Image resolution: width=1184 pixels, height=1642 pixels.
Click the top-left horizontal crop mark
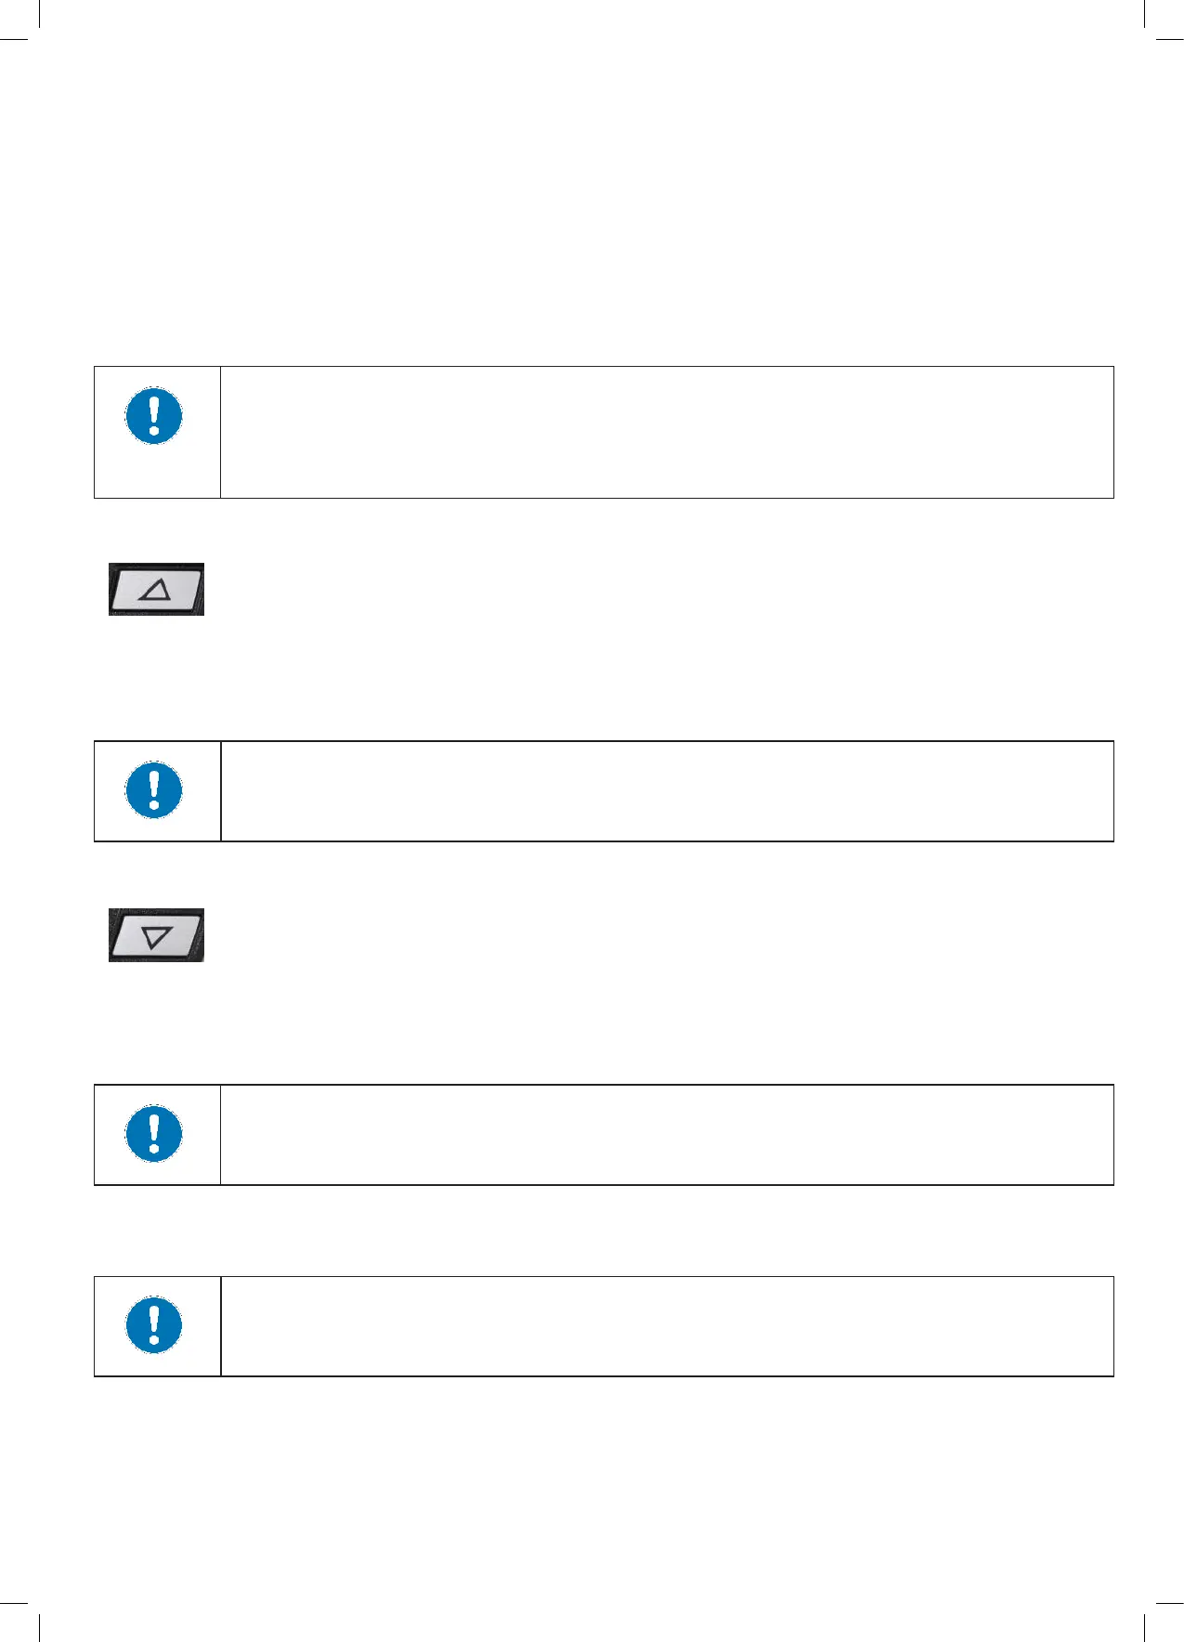coord(13,39)
